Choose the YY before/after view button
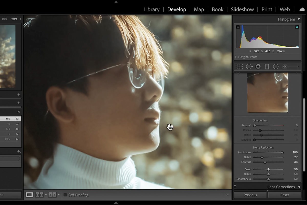The image size is (307, 205). [x=52, y=195]
